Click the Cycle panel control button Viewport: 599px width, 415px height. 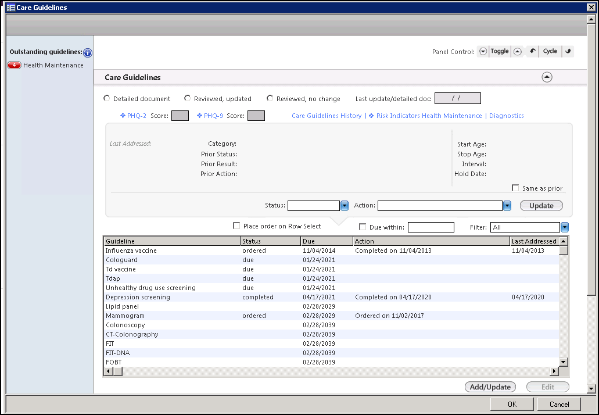pyautogui.click(x=550, y=51)
